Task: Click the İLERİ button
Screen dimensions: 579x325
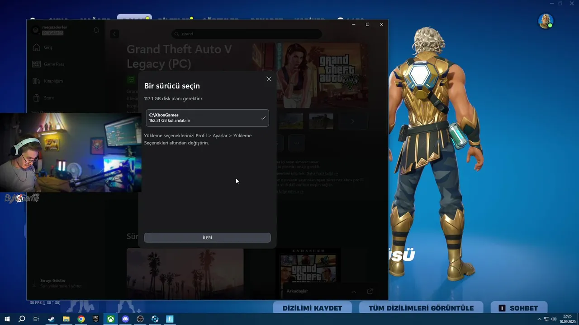Action: (x=207, y=237)
